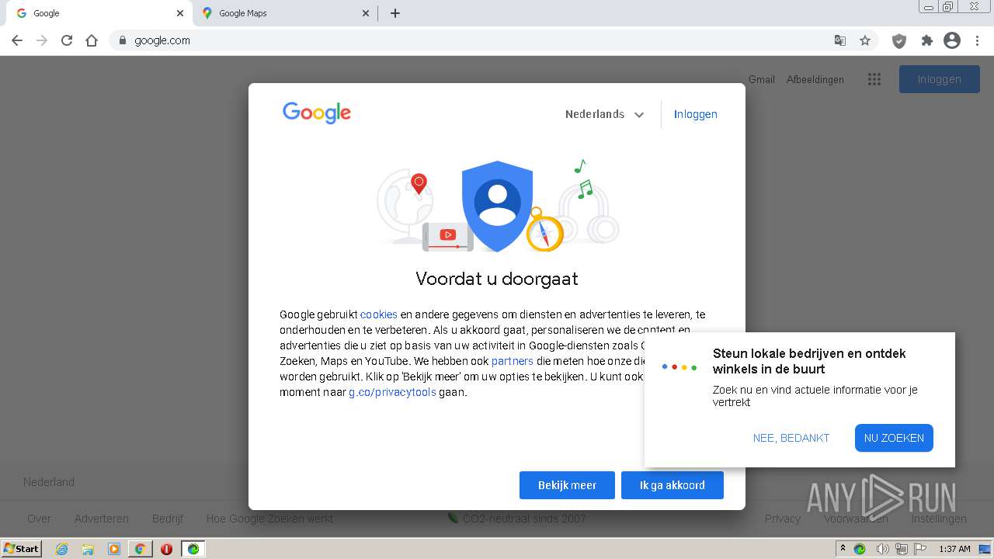Click Inloggen link in consent dialog
Screen dimensions: 994x559
pyautogui.click(x=695, y=114)
